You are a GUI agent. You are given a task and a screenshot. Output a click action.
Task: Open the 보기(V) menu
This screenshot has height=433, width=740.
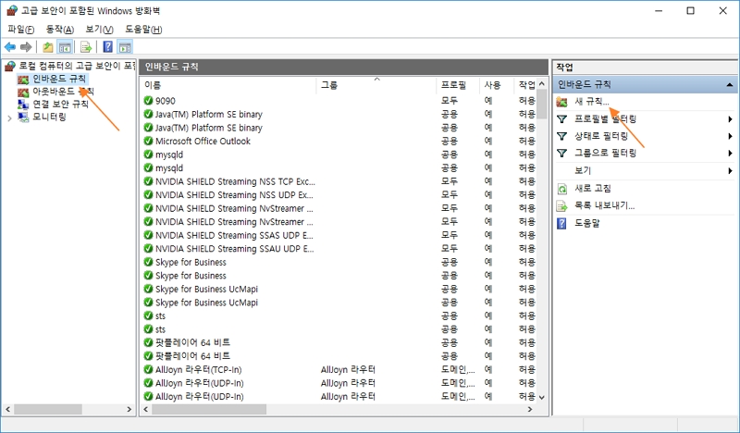(x=99, y=30)
